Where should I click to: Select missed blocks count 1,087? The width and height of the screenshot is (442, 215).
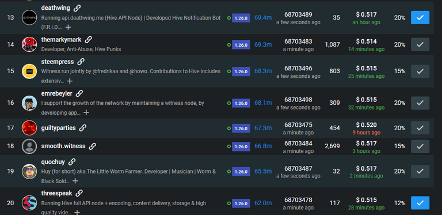(332, 44)
